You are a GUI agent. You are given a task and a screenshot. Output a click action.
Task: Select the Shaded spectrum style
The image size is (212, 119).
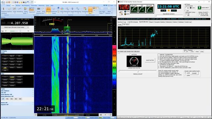(x=31, y=10)
